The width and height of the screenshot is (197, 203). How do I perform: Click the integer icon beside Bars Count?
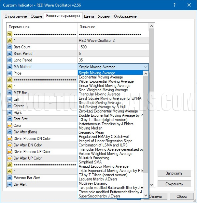(x=9, y=47)
